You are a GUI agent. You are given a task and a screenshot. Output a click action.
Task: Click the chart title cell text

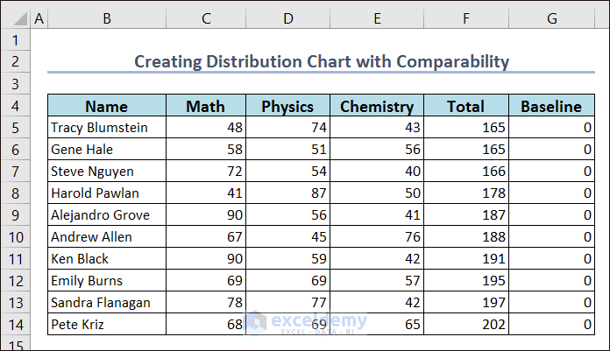pyautogui.click(x=321, y=61)
